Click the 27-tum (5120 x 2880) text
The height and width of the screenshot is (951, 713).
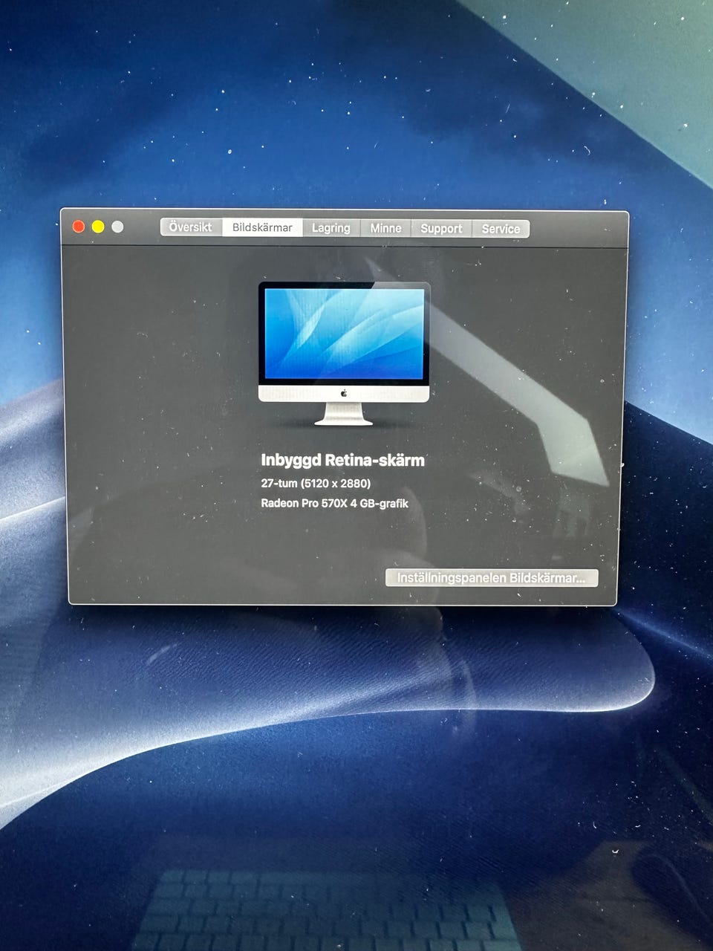[x=316, y=483]
